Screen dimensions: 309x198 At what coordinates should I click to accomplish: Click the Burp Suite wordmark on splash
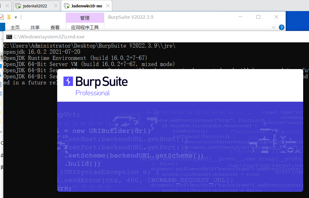tap(102, 82)
